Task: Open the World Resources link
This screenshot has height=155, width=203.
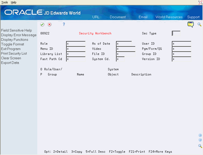Action: [x=169, y=17]
